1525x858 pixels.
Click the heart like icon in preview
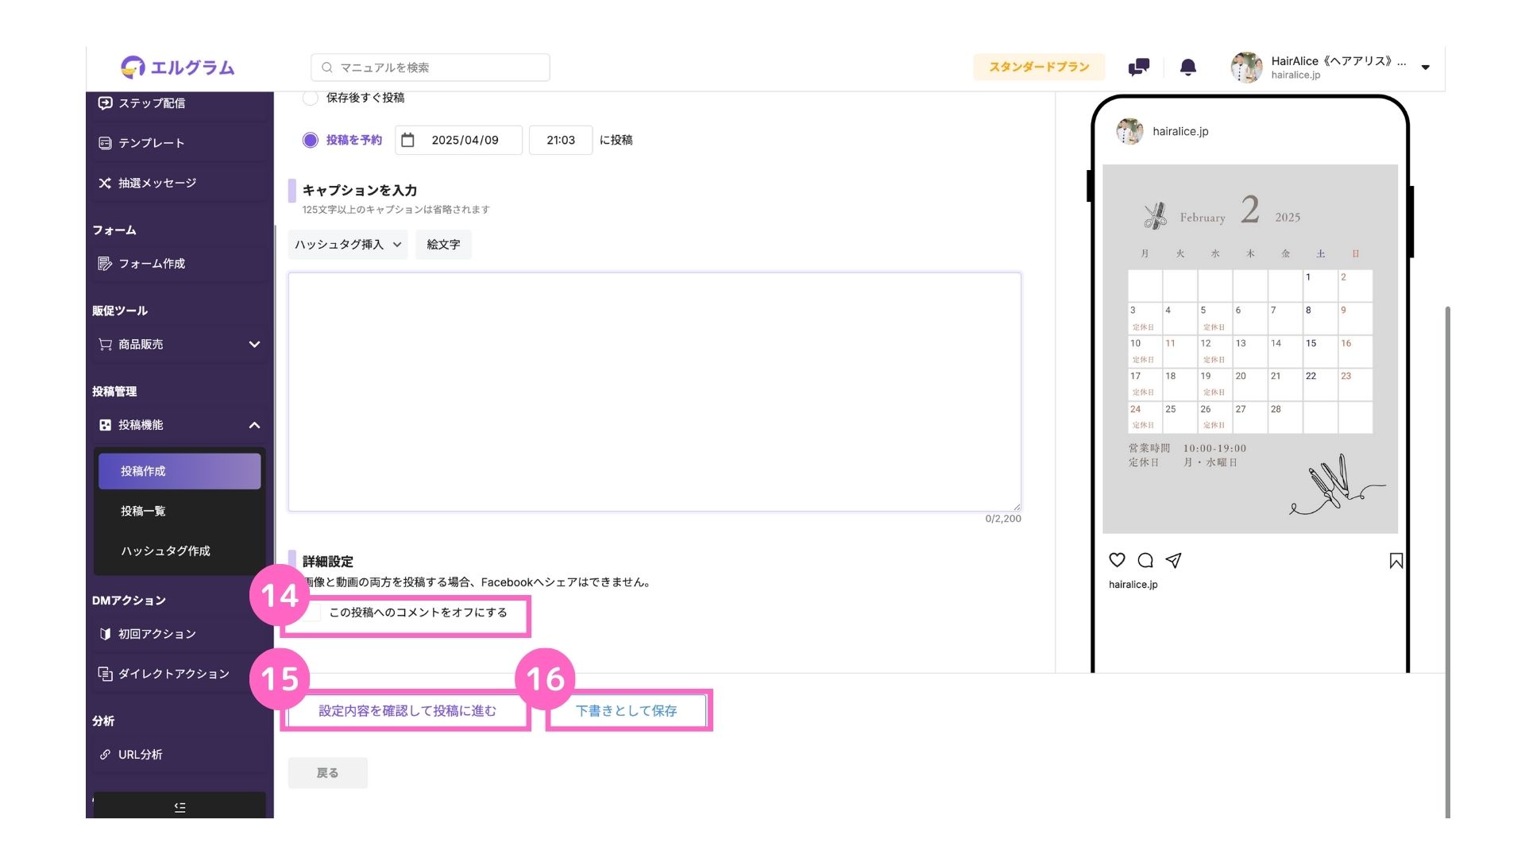[x=1117, y=560]
